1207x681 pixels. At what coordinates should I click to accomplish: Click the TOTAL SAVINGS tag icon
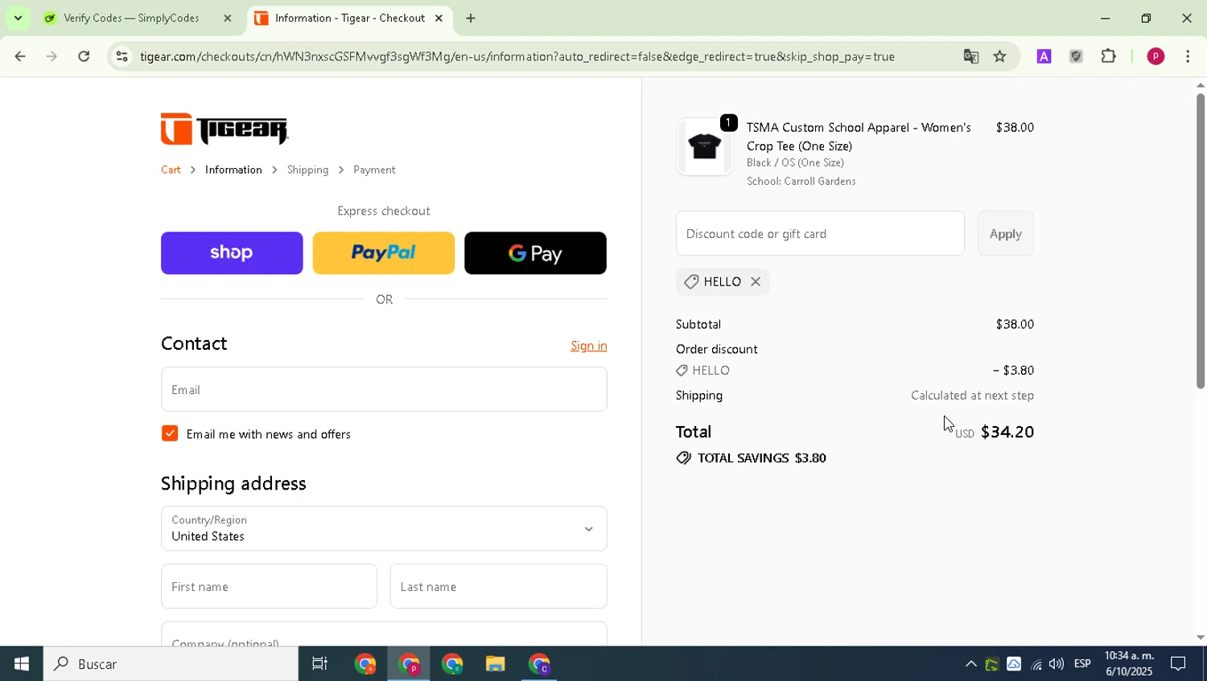tap(683, 457)
